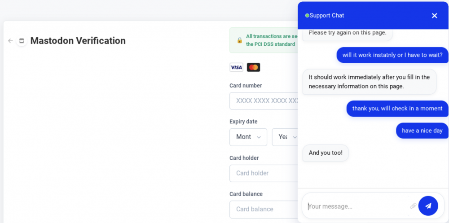Click the Mastercard logo
This screenshot has width=449, height=223.
(253, 67)
